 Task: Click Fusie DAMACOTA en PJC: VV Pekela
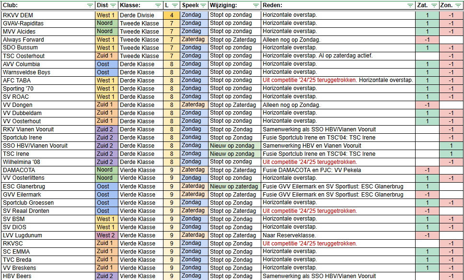coord(338,170)
